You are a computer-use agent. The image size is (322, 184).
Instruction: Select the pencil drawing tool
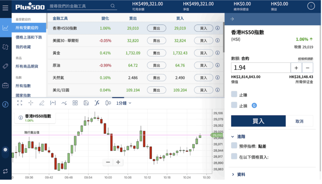coord(42,103)
